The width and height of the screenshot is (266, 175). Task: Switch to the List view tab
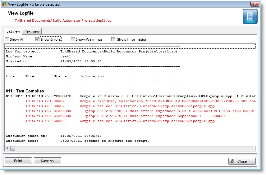tap(13, 31)
